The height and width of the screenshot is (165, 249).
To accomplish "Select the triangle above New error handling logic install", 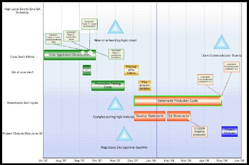I will coord(116,27).
